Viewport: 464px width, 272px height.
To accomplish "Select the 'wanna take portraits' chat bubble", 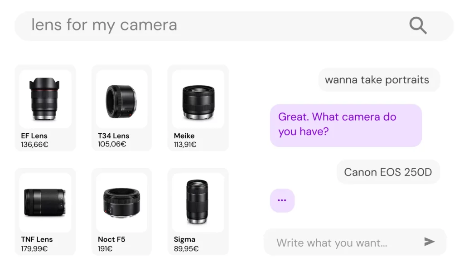I will 377,80.
